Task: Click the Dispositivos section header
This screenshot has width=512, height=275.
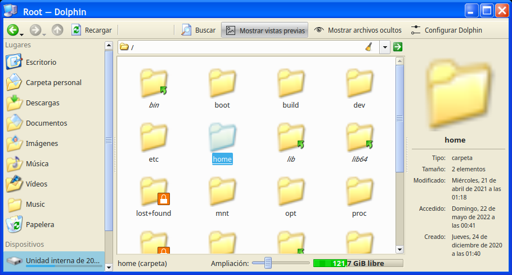Action: [x=25, y=244]
